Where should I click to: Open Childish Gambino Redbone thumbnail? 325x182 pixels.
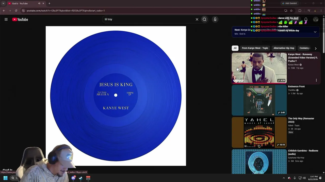pos(259,162)
